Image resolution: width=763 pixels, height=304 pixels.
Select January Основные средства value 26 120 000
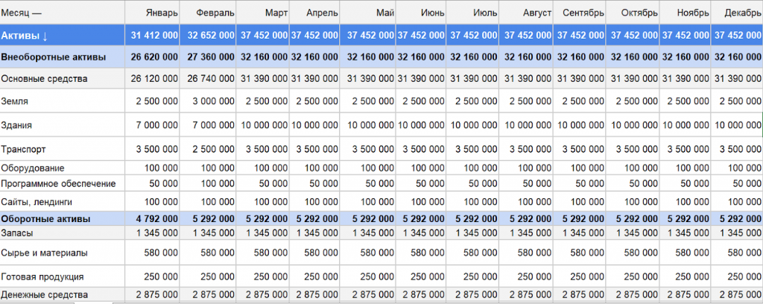tap(154, 78)
